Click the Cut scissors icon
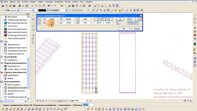 coord(32,6)
